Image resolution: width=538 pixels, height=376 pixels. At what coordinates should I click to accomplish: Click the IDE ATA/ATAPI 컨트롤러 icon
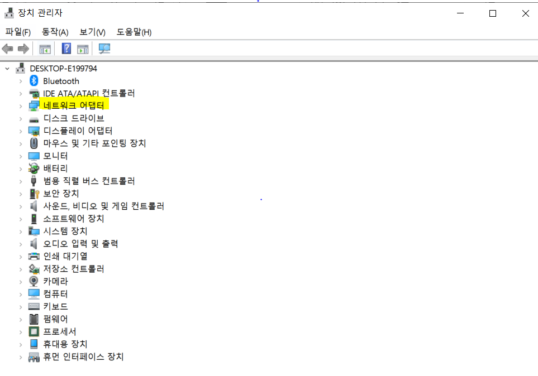34,93
